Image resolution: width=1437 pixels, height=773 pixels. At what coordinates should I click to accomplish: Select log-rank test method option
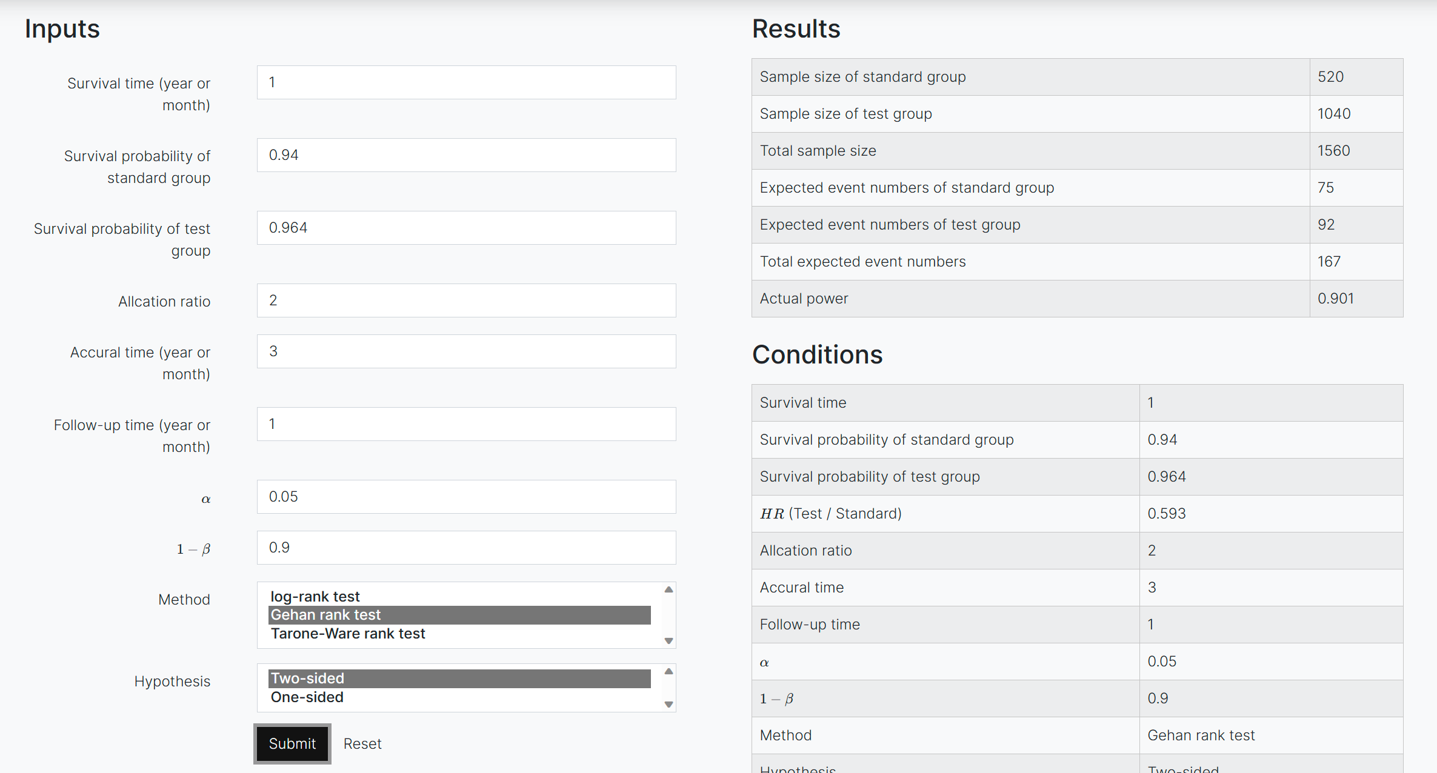(315, 597)
